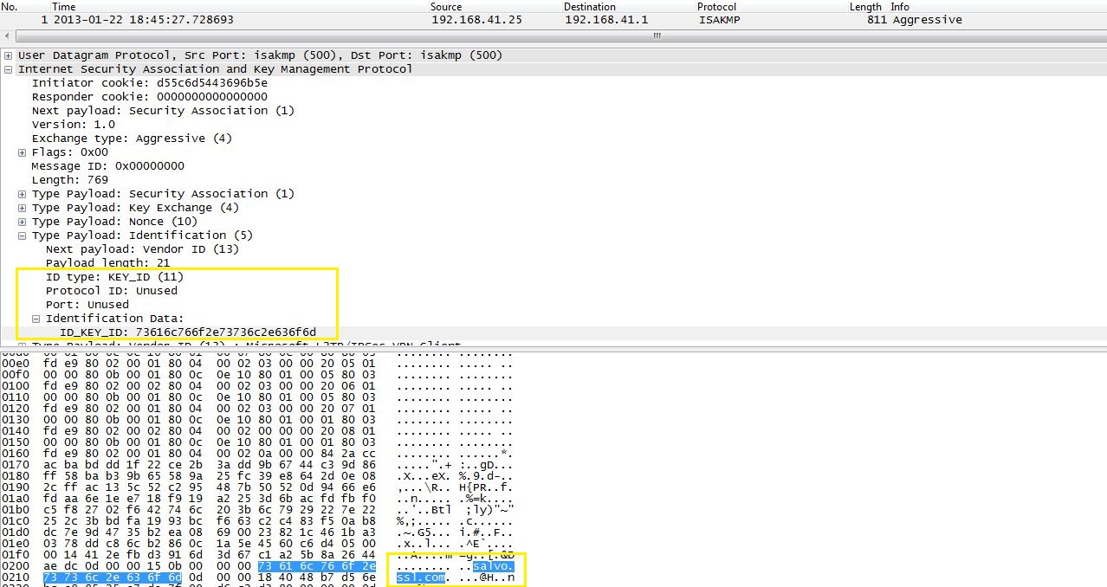Image resolution: width=1107 pixels, height=587 pixels.
Task: Collapse the Internet Security Association tree node
Action: (8, 68)
